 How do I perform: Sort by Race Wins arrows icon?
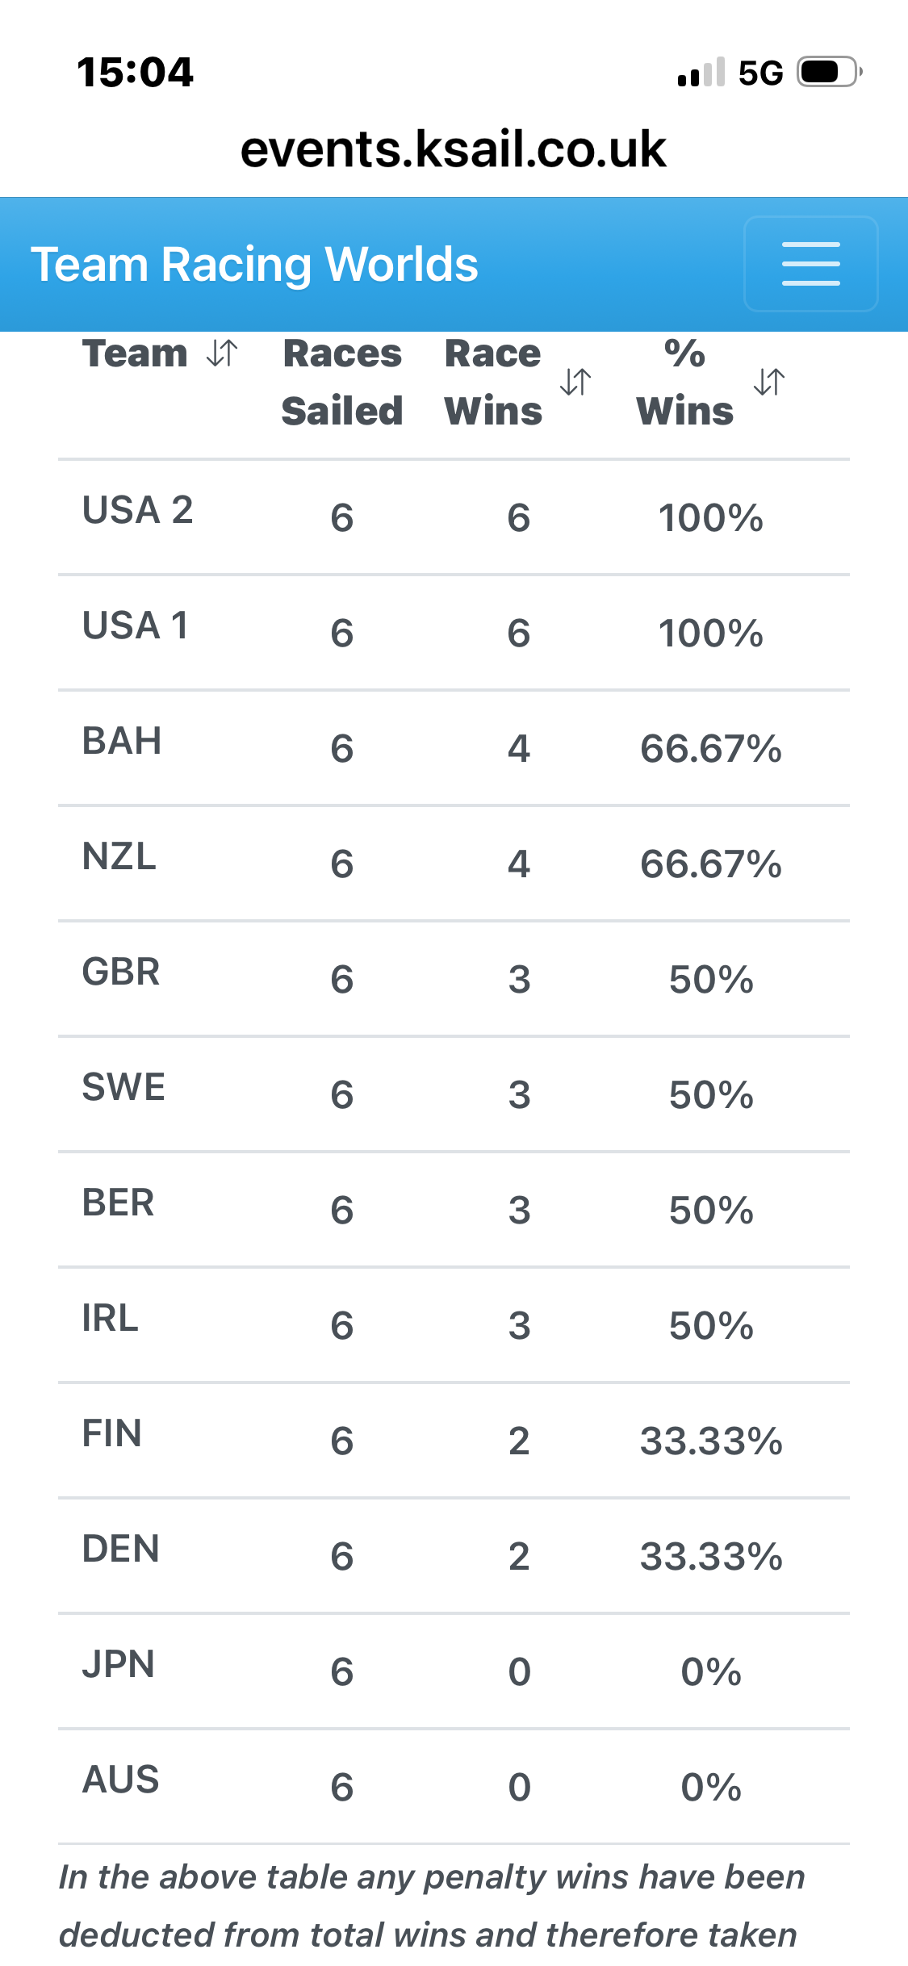pyautogui.click(x=575, y=382)
